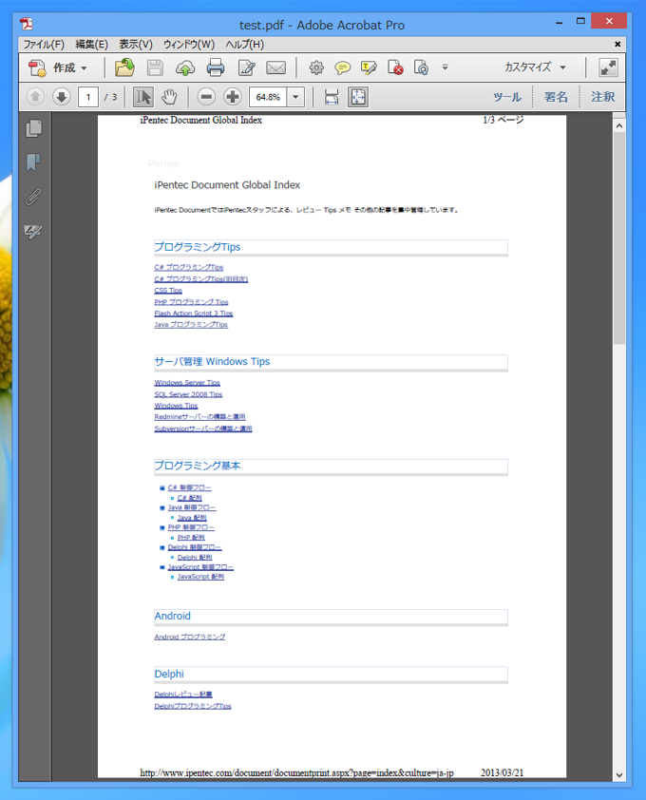Viewport: 646px width, 800px height.
Task: Go to next page arrow
Action: (x=61, y=96)
